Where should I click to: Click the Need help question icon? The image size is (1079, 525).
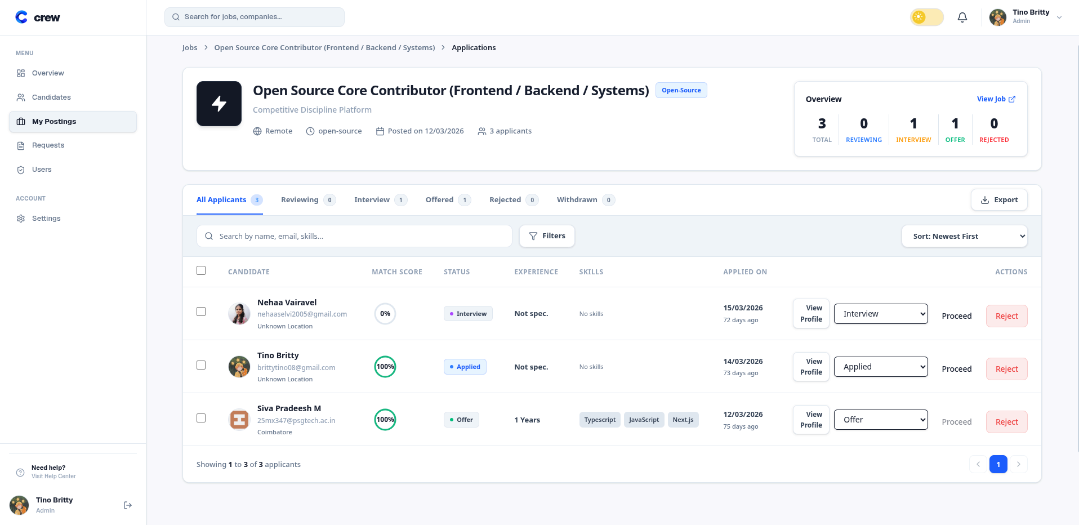[x=20, y=472]
